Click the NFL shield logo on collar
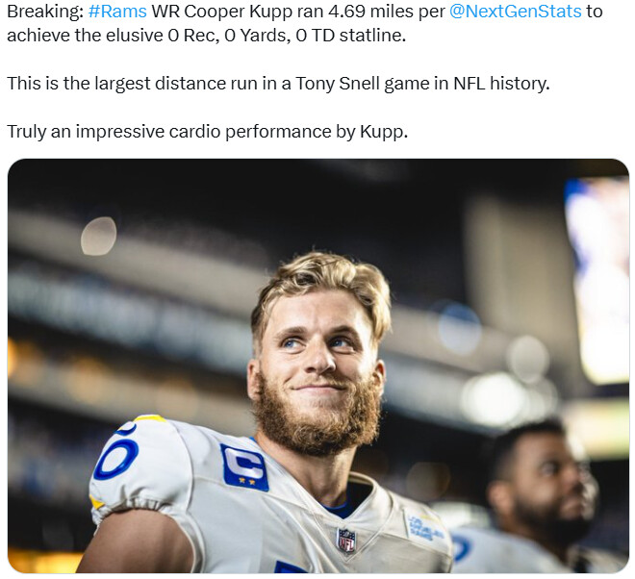This screenshot has width=635, height=579. click(346, 541)
